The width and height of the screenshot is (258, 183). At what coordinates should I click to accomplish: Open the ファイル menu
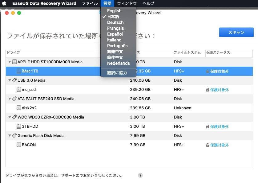[x=90, y=3]
